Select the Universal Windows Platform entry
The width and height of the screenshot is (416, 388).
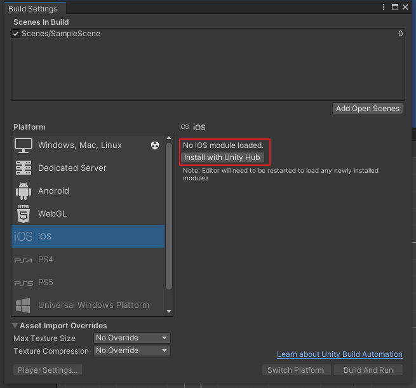click(x=88, y=305)
